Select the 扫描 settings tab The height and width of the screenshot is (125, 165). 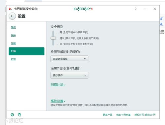click(x=26, y=51)
